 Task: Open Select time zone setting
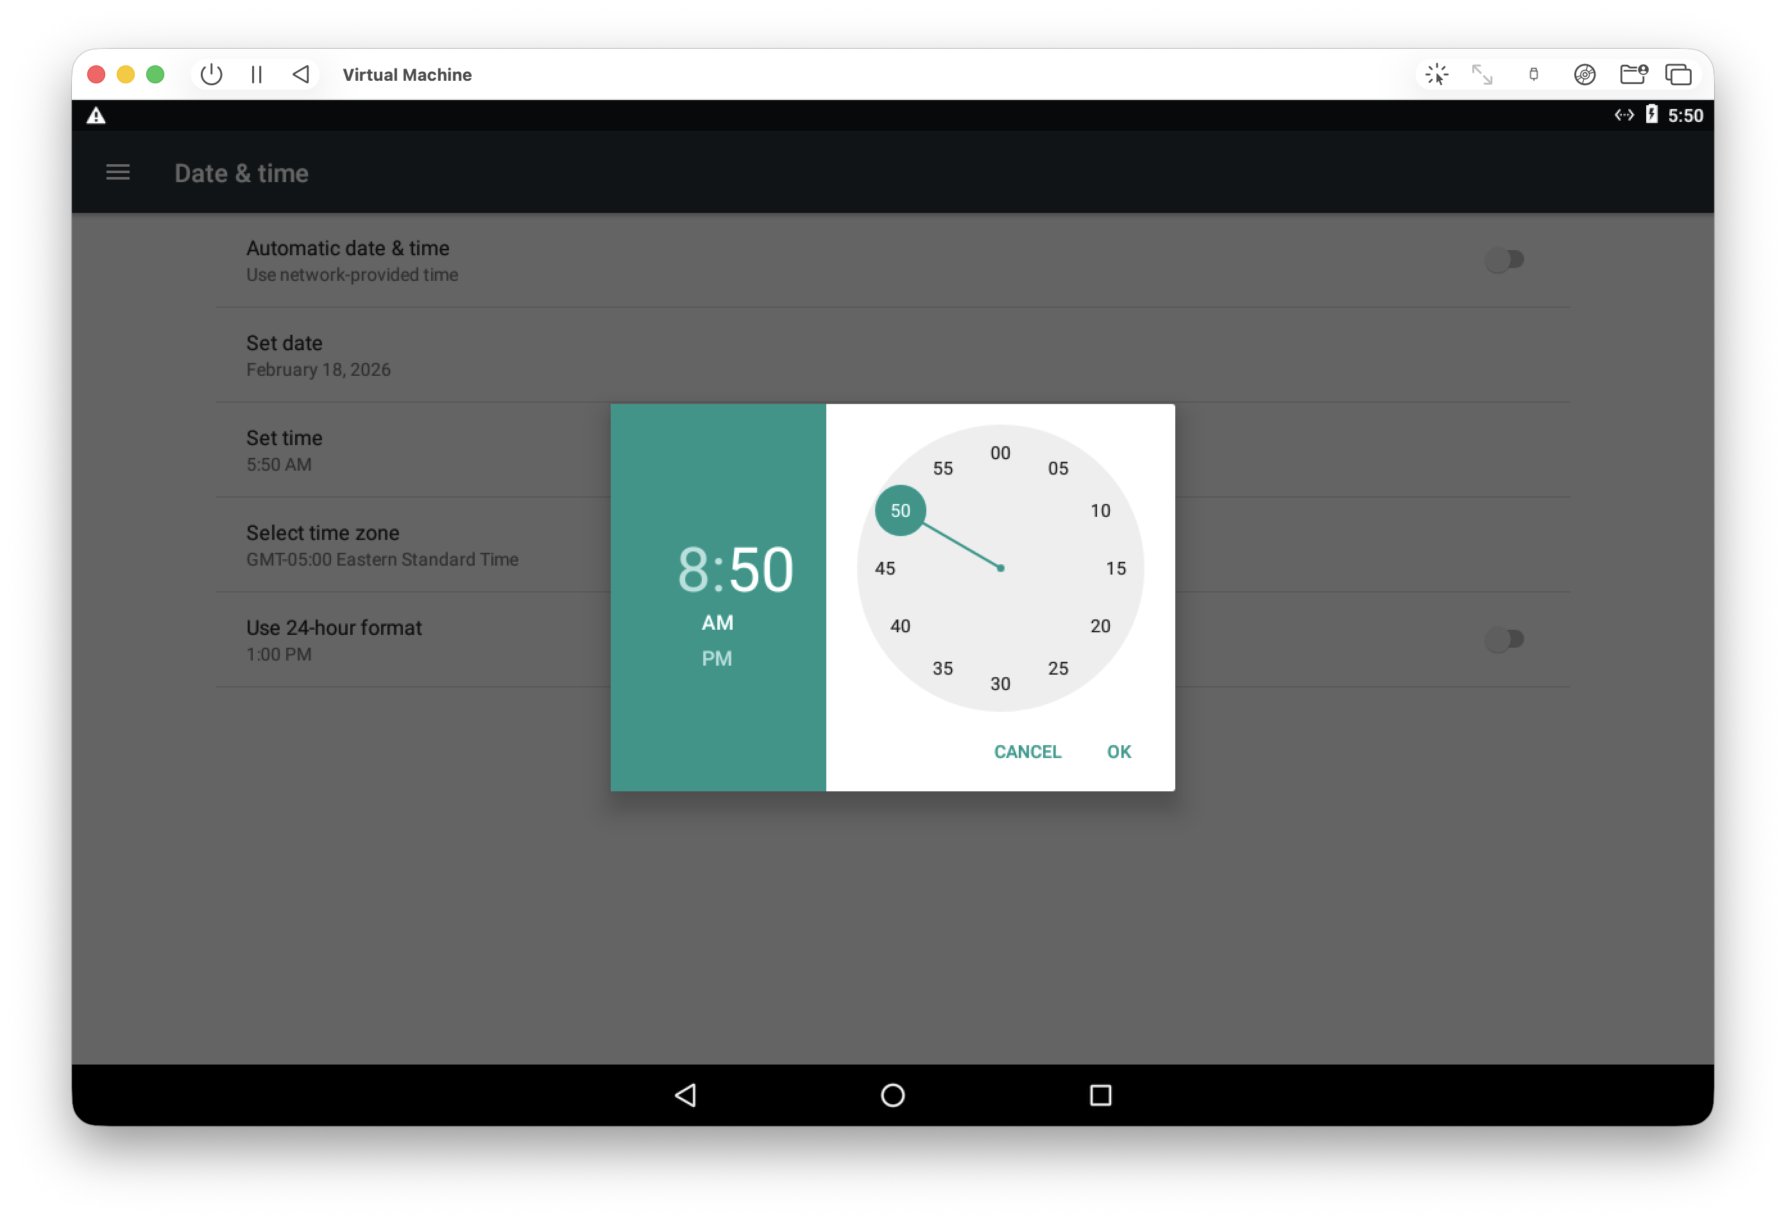tap(892, 546)
